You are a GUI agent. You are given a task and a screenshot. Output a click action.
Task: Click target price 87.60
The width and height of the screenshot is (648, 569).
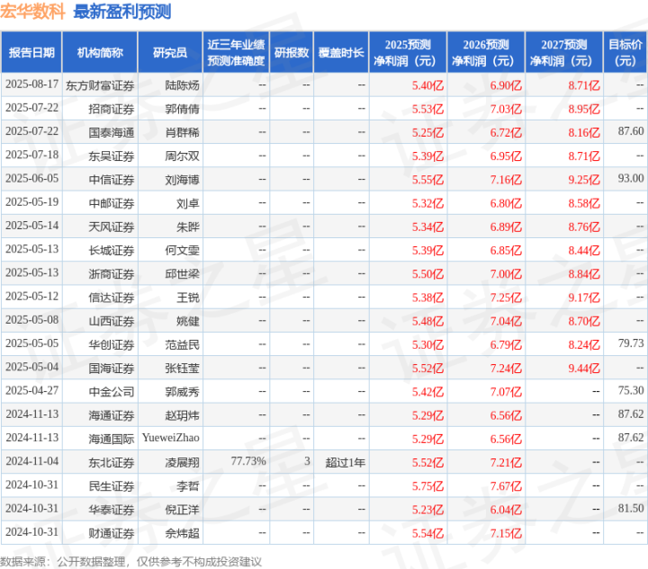[x=631, y=131]
